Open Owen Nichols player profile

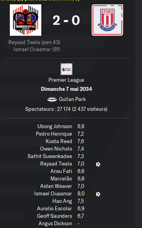(56, 149)
